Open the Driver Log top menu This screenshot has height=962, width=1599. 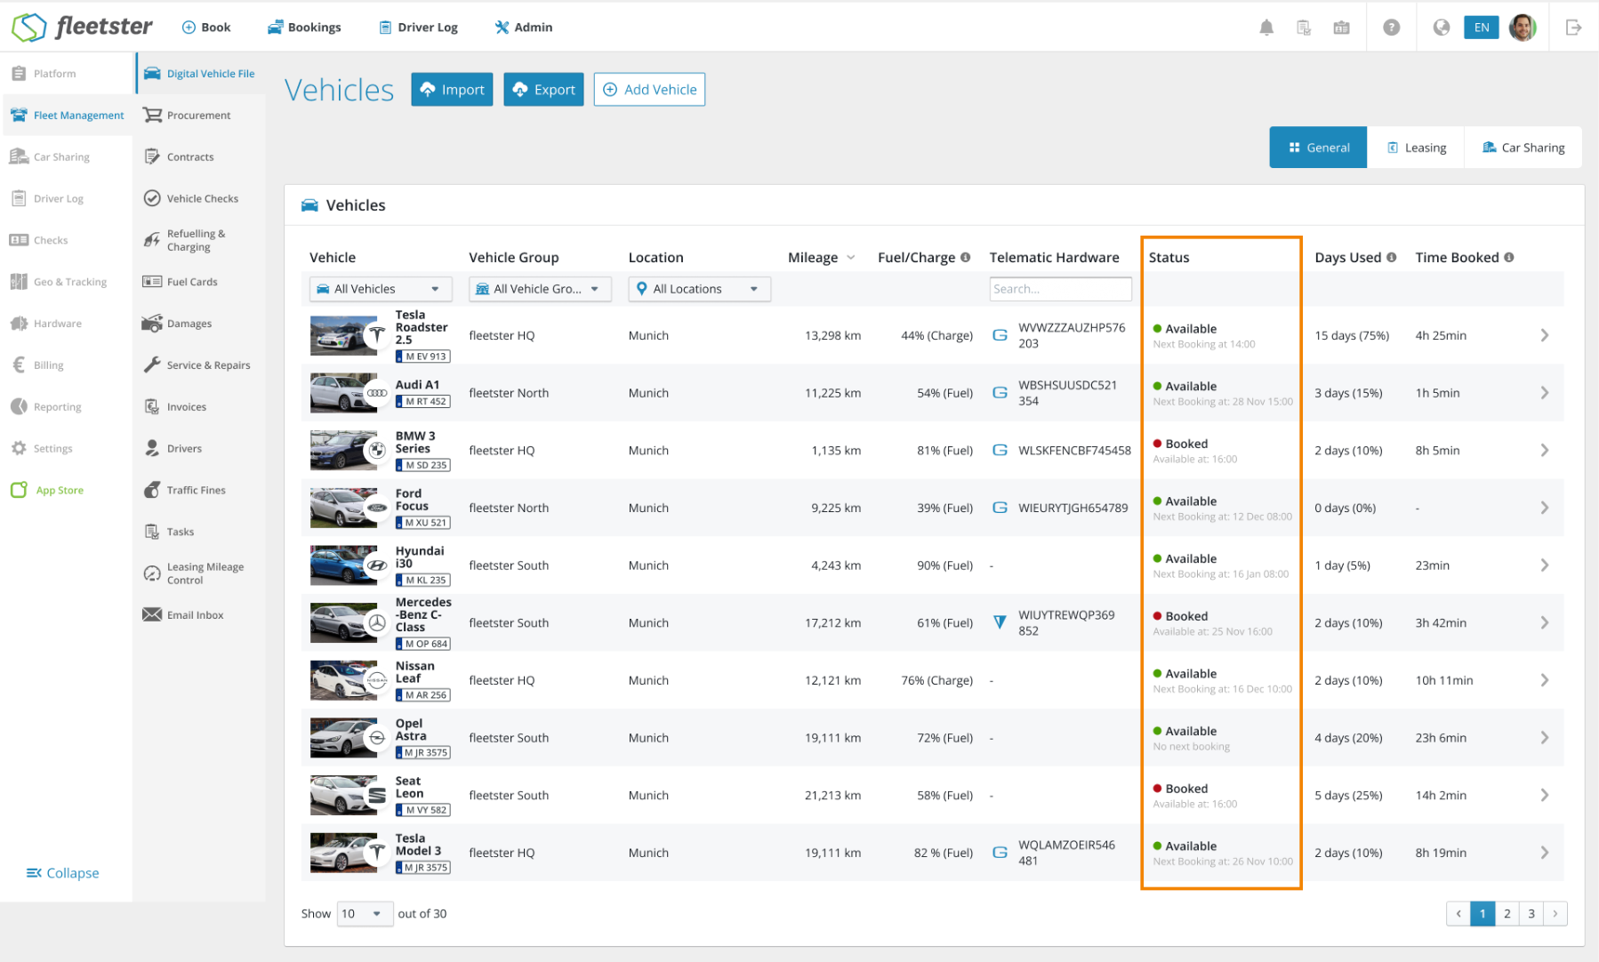tap(418, 28)
